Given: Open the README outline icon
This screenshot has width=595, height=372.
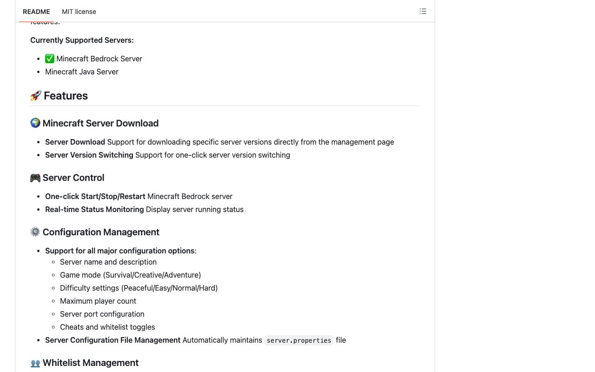Looking at the screenshot, I should pos(423,11).
